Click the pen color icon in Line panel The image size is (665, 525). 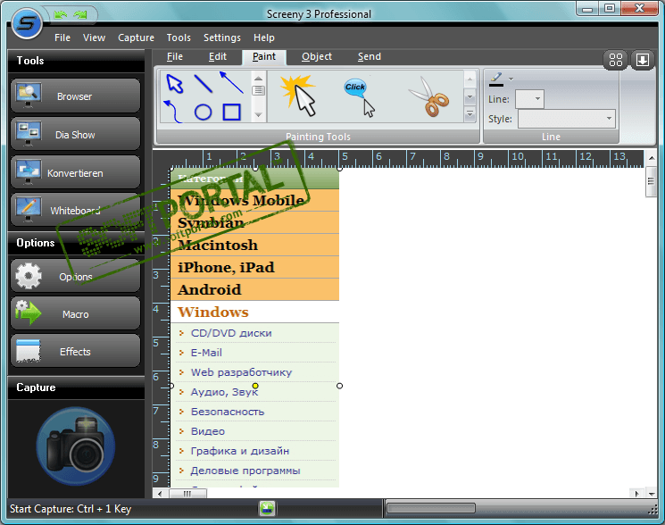click(x=496, y=78)
